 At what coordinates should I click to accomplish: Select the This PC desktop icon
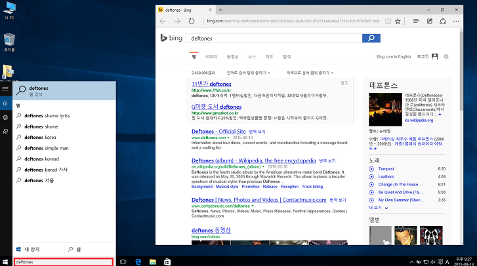coord(9,10)
